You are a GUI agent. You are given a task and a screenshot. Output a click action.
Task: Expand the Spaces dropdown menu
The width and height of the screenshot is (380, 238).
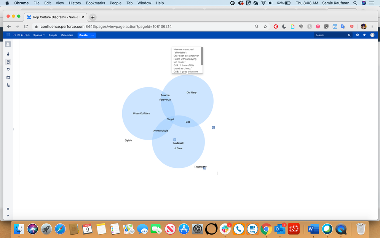(x=39, y=35)
